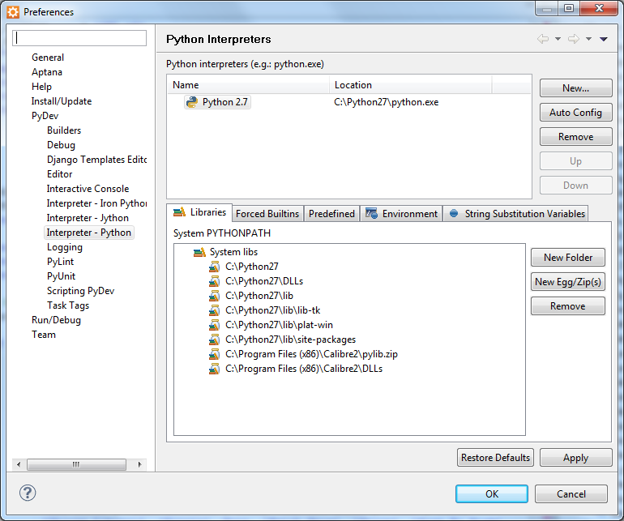Screen dimensions: 624x521
Task: Click the Auto Config button
Action: point(575,113)
